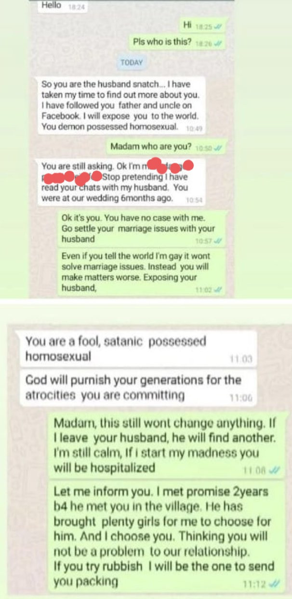Click the double ticks on 'Madam who are you?'

click(x=219, y=148)
